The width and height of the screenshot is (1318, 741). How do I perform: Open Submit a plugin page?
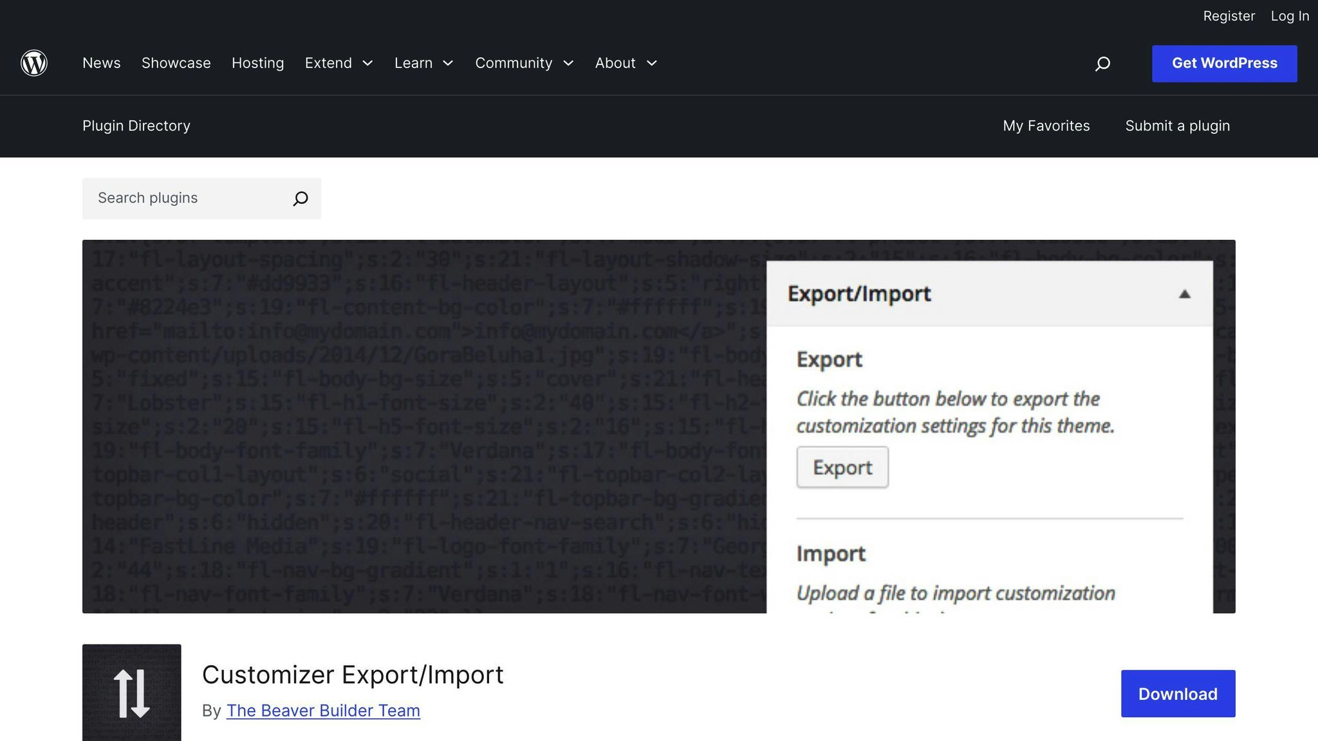click(1178, 126)
